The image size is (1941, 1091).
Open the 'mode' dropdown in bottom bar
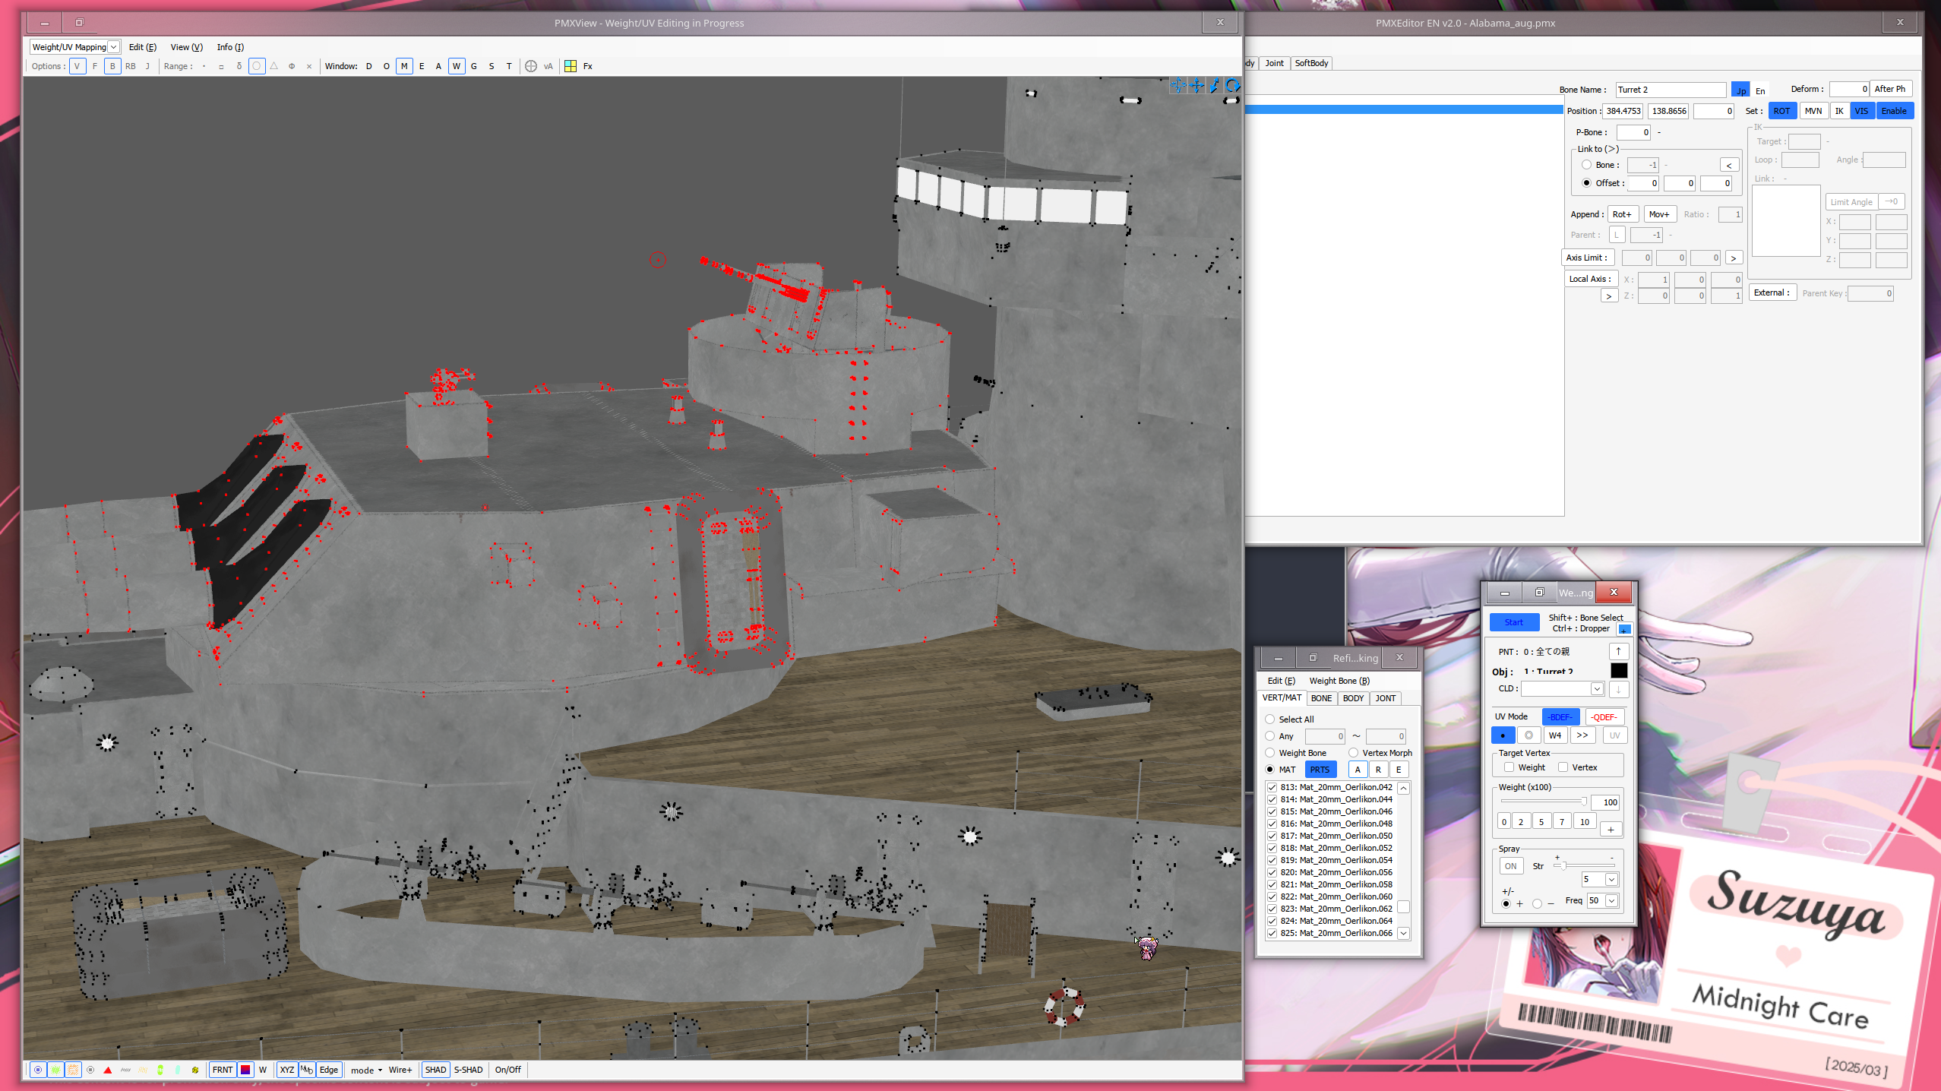[x=366, y=1070]
